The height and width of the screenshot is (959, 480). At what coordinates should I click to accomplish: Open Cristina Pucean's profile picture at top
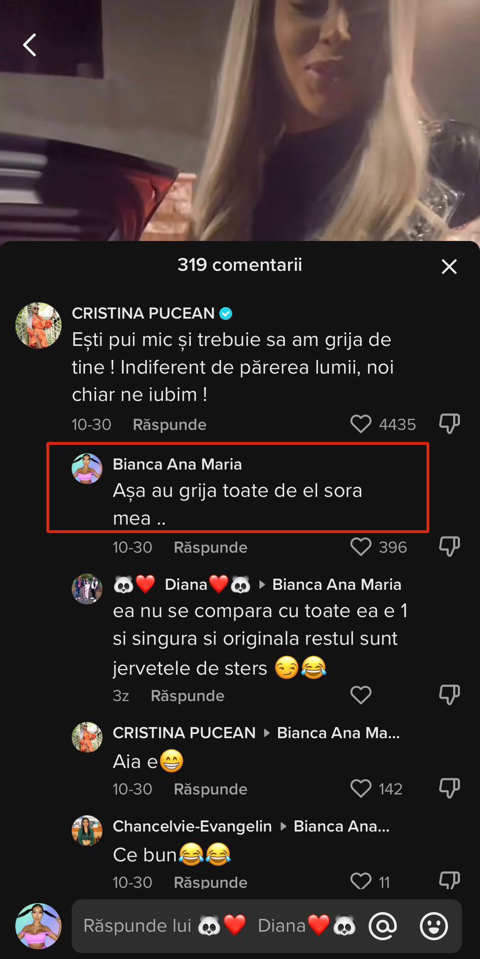coord(39,326)
